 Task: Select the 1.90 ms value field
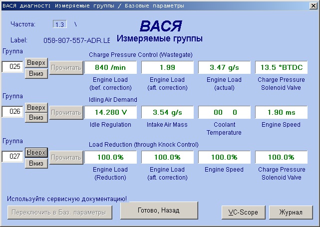pyautogui.click(x=281, y=112)
